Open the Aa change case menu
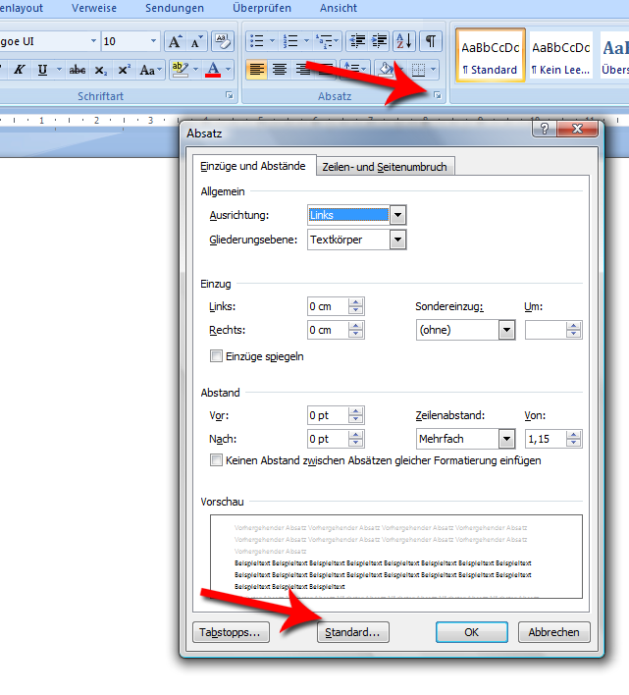629x695 pixels. (x=150, y=70)
